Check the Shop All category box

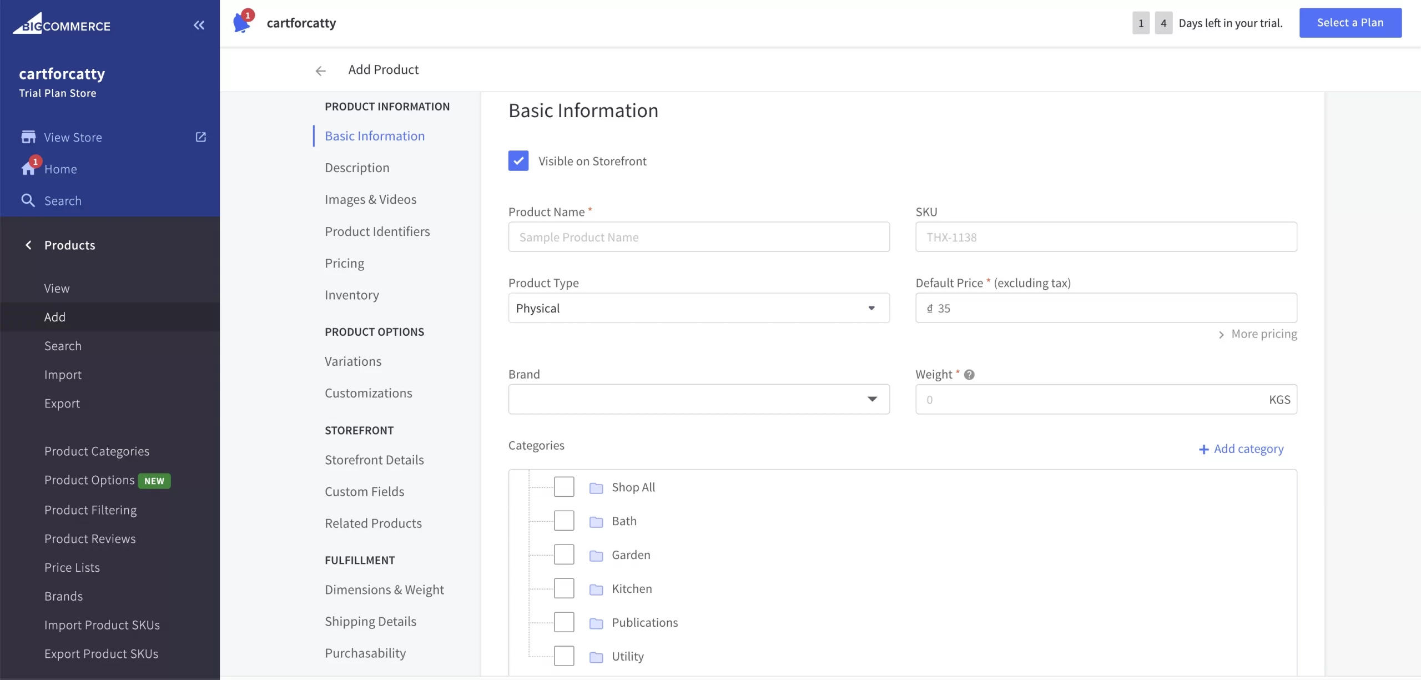tap(563, 487)
